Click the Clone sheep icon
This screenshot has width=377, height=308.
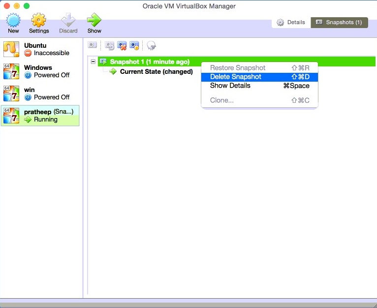point(151,45)
